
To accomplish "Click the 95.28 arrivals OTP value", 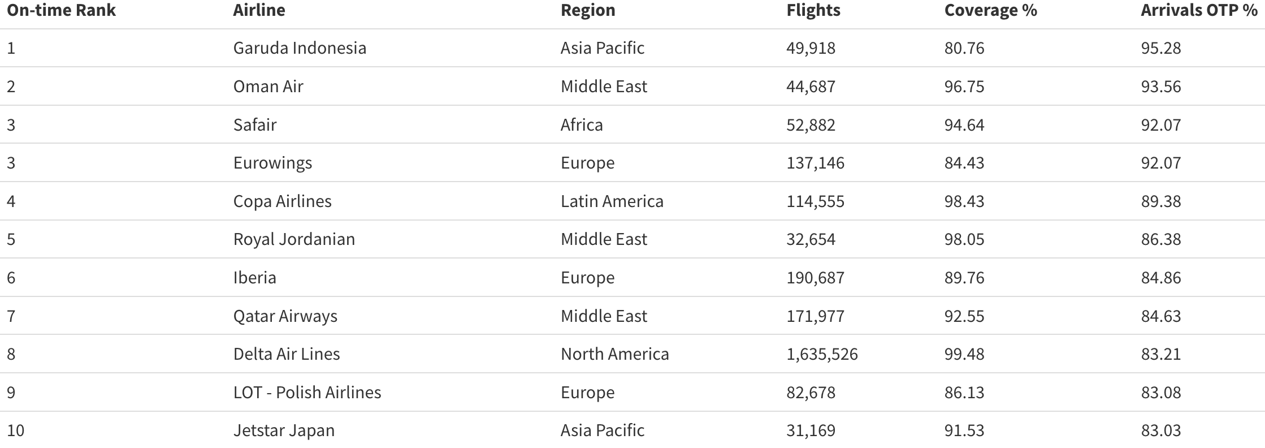I will [x=1160, y=48].
